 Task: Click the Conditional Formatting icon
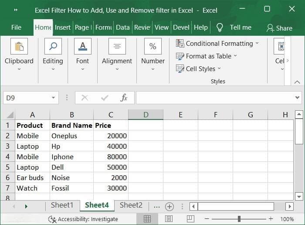pos(180,43)
